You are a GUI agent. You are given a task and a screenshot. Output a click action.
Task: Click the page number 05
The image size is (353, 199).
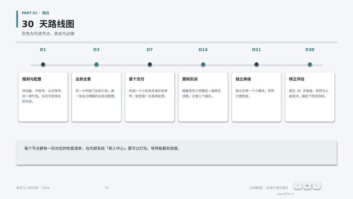pyautogui.click(x=107, y=188)
